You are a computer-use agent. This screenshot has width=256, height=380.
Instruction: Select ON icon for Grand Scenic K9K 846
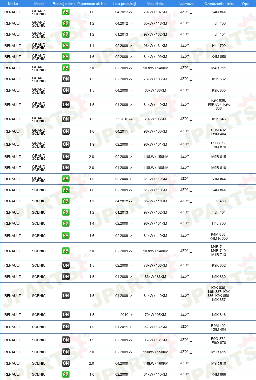(x=65, y=119)
